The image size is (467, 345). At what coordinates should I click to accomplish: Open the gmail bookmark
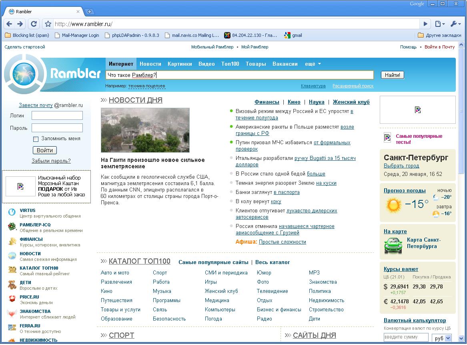[293, 35]
